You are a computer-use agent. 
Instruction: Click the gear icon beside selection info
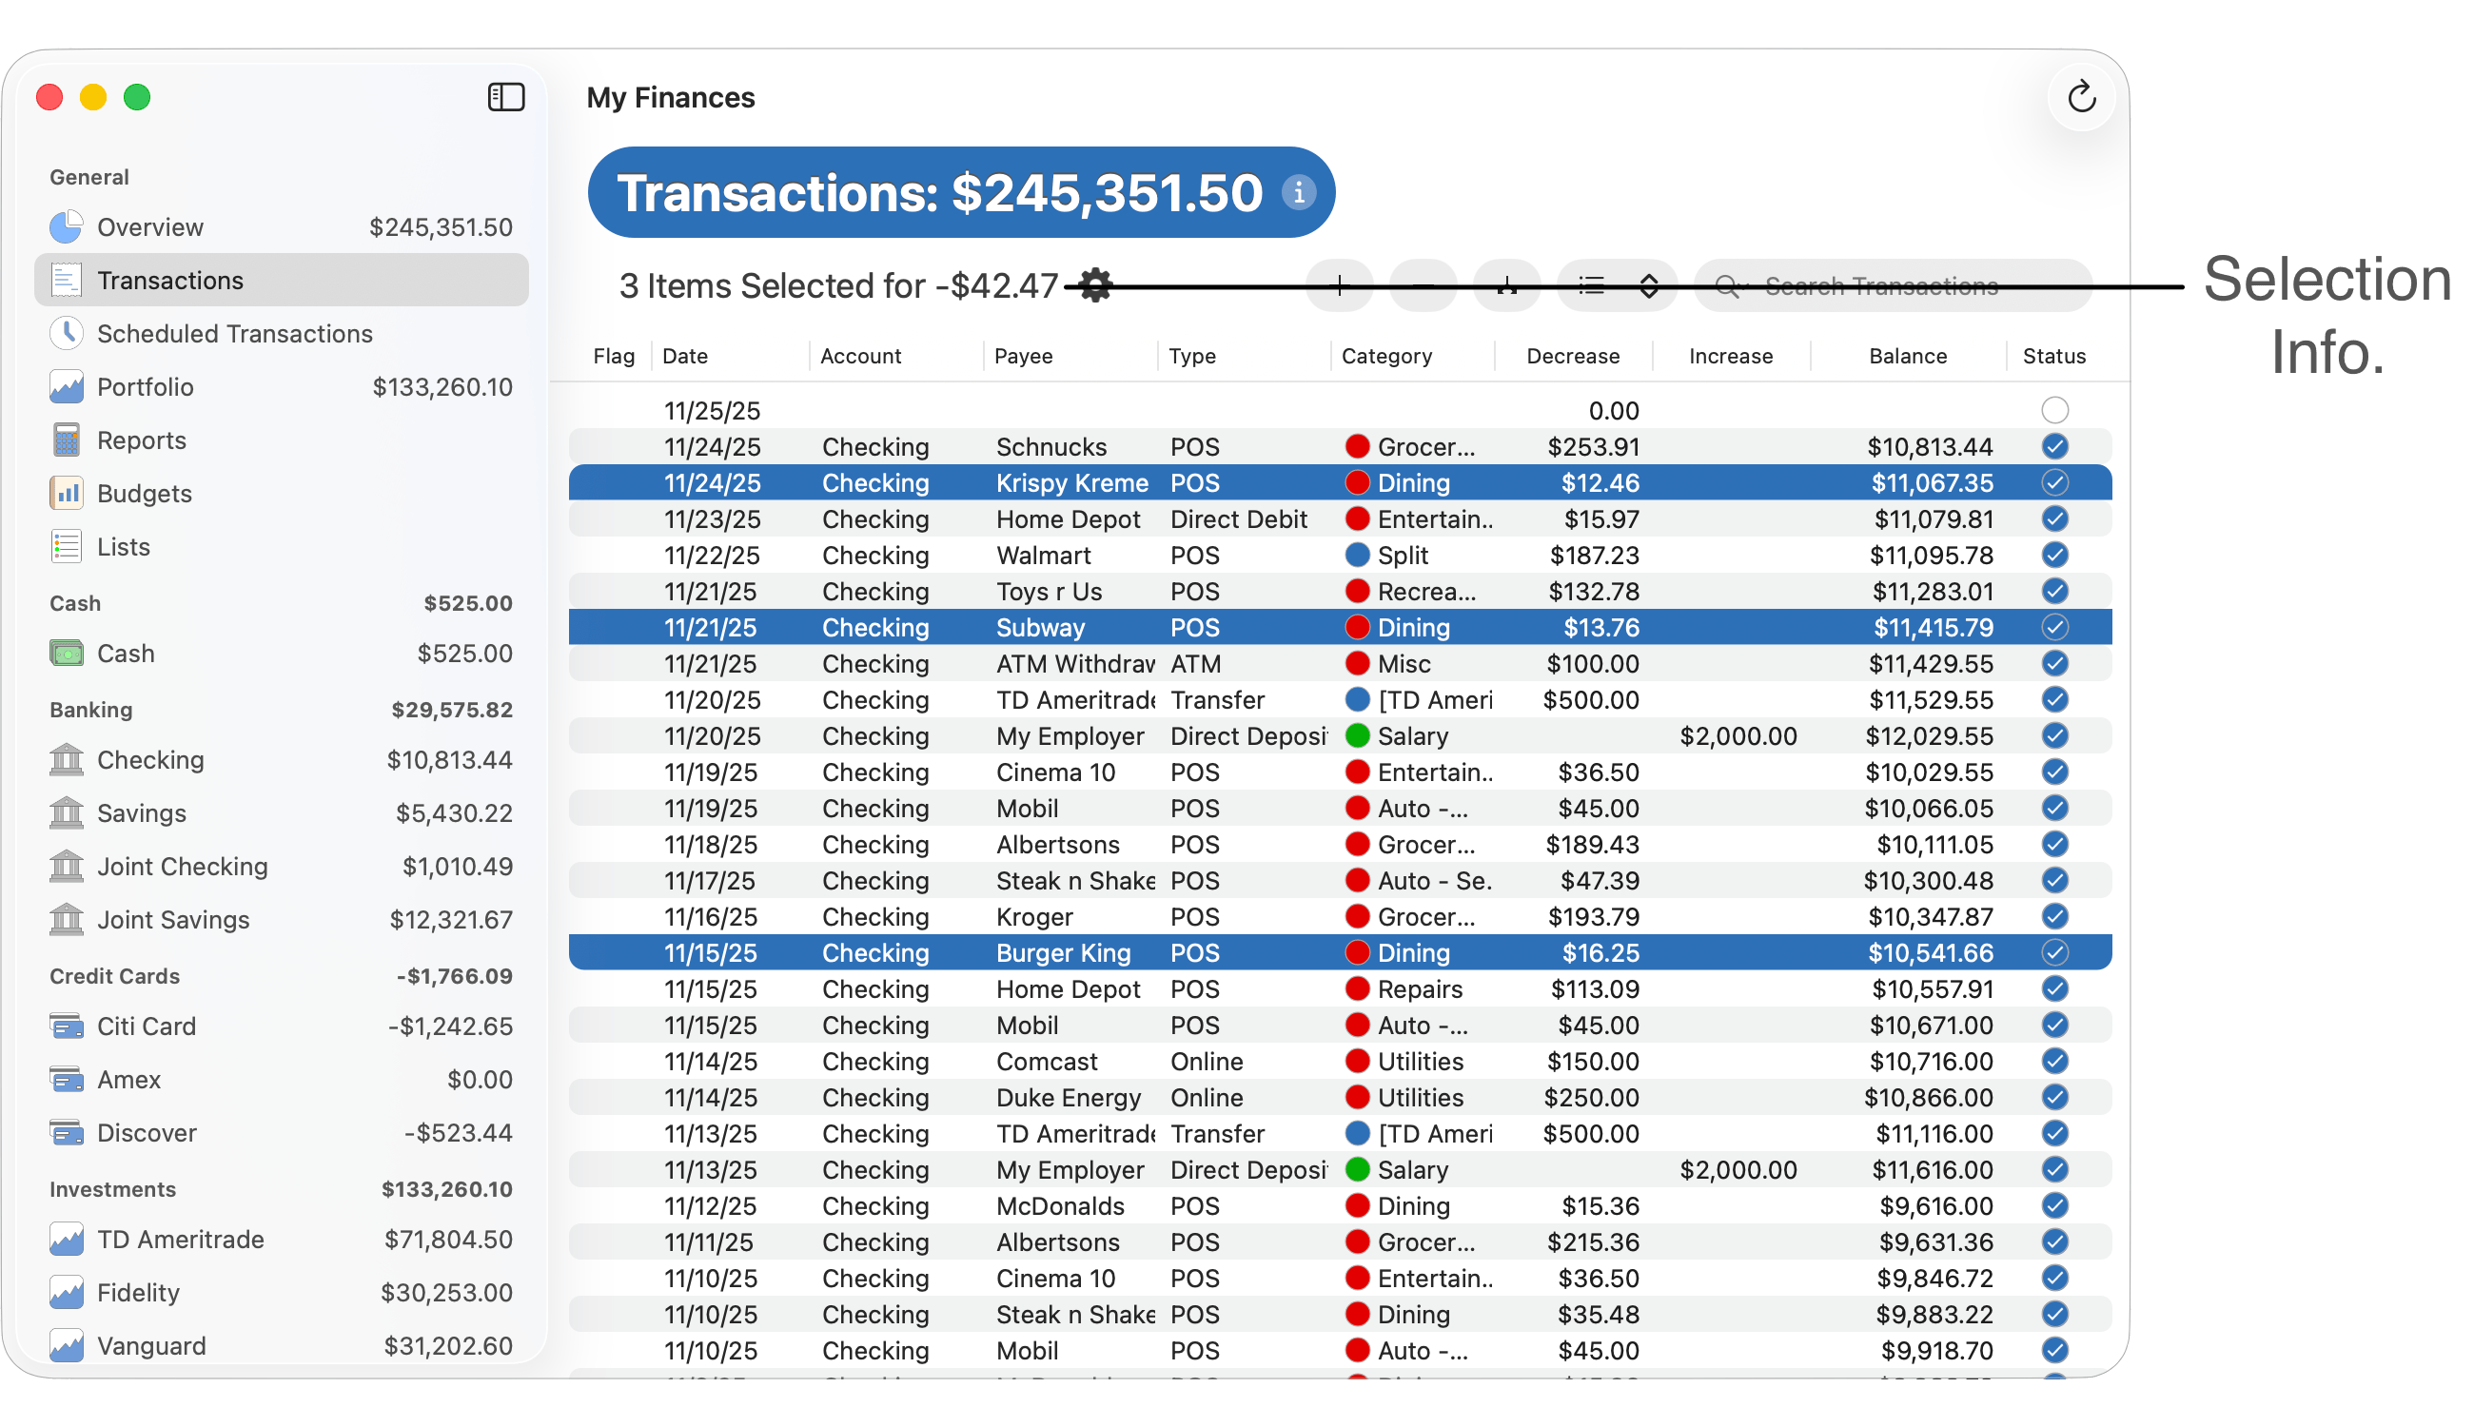pyautogui.click(x=1095, y=285)
